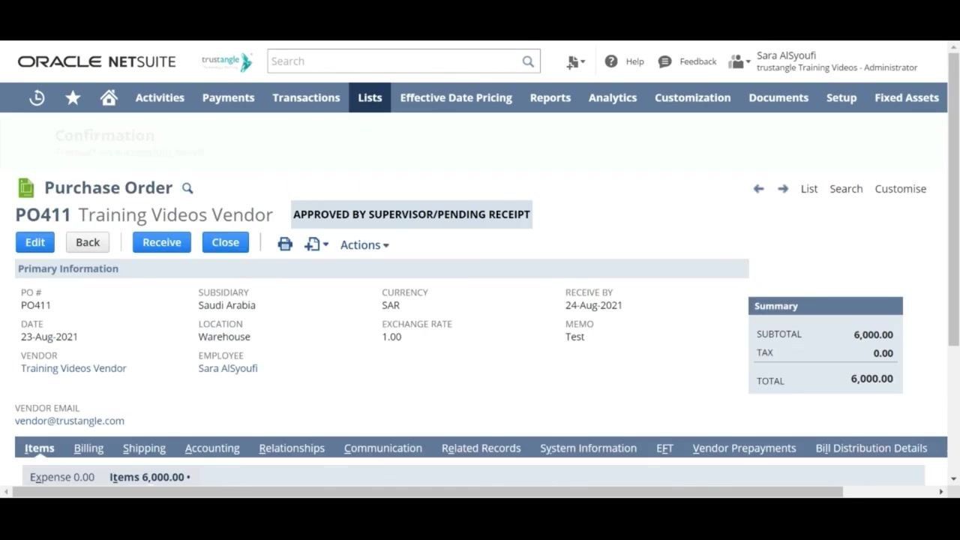Print the purchase order using printer icon
Image resolution: width=960 pixels, height=540 pixels.
coord(285,244)
